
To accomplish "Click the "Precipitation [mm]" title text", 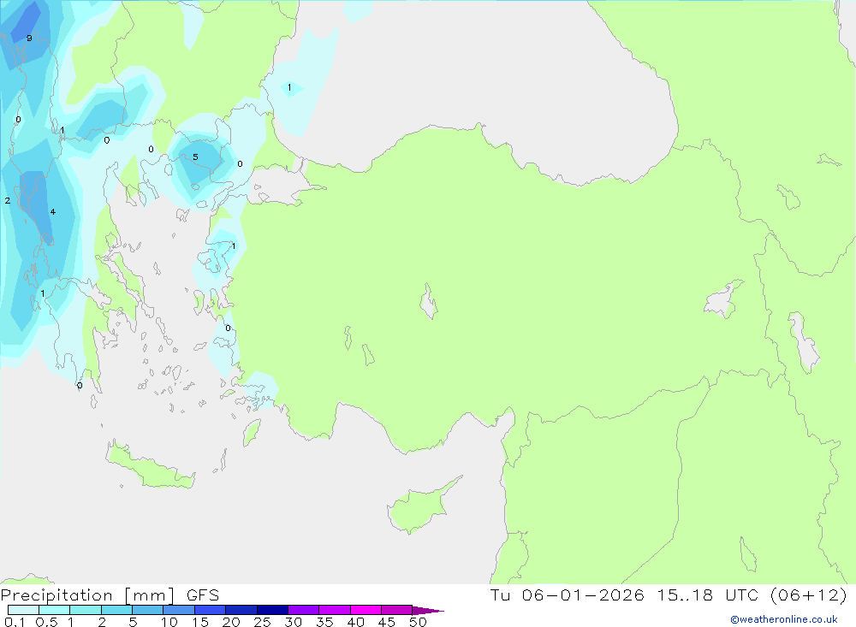I will pos(87,595).
